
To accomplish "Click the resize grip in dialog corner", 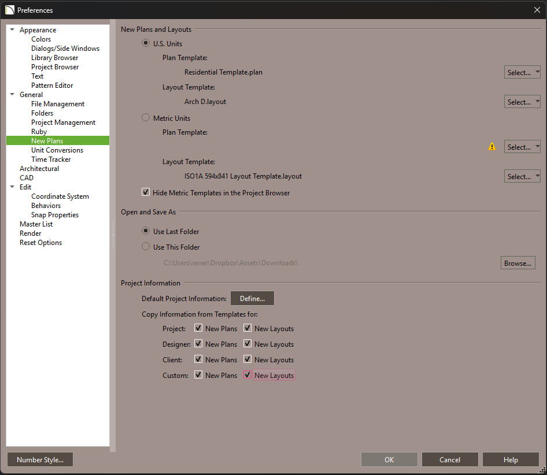I will pyautogui.click(x=542, y=470).
